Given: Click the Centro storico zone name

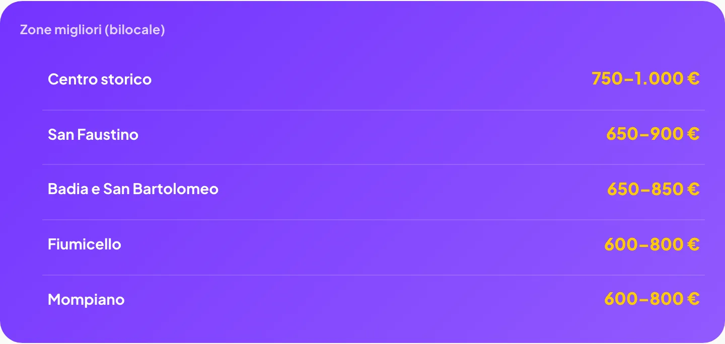Looking at the screenshot, I should (100, 79).
